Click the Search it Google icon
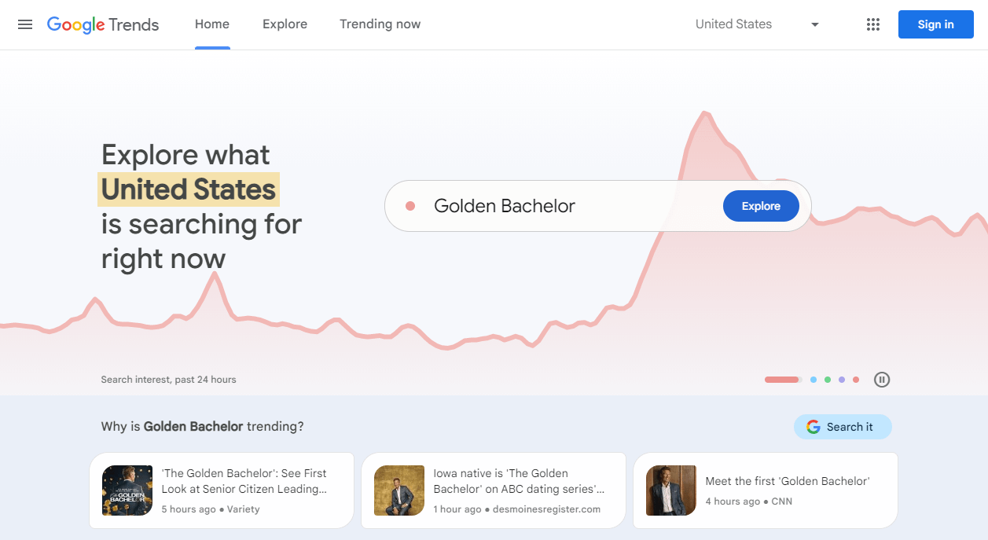988x540 pixels. point(812,426)
